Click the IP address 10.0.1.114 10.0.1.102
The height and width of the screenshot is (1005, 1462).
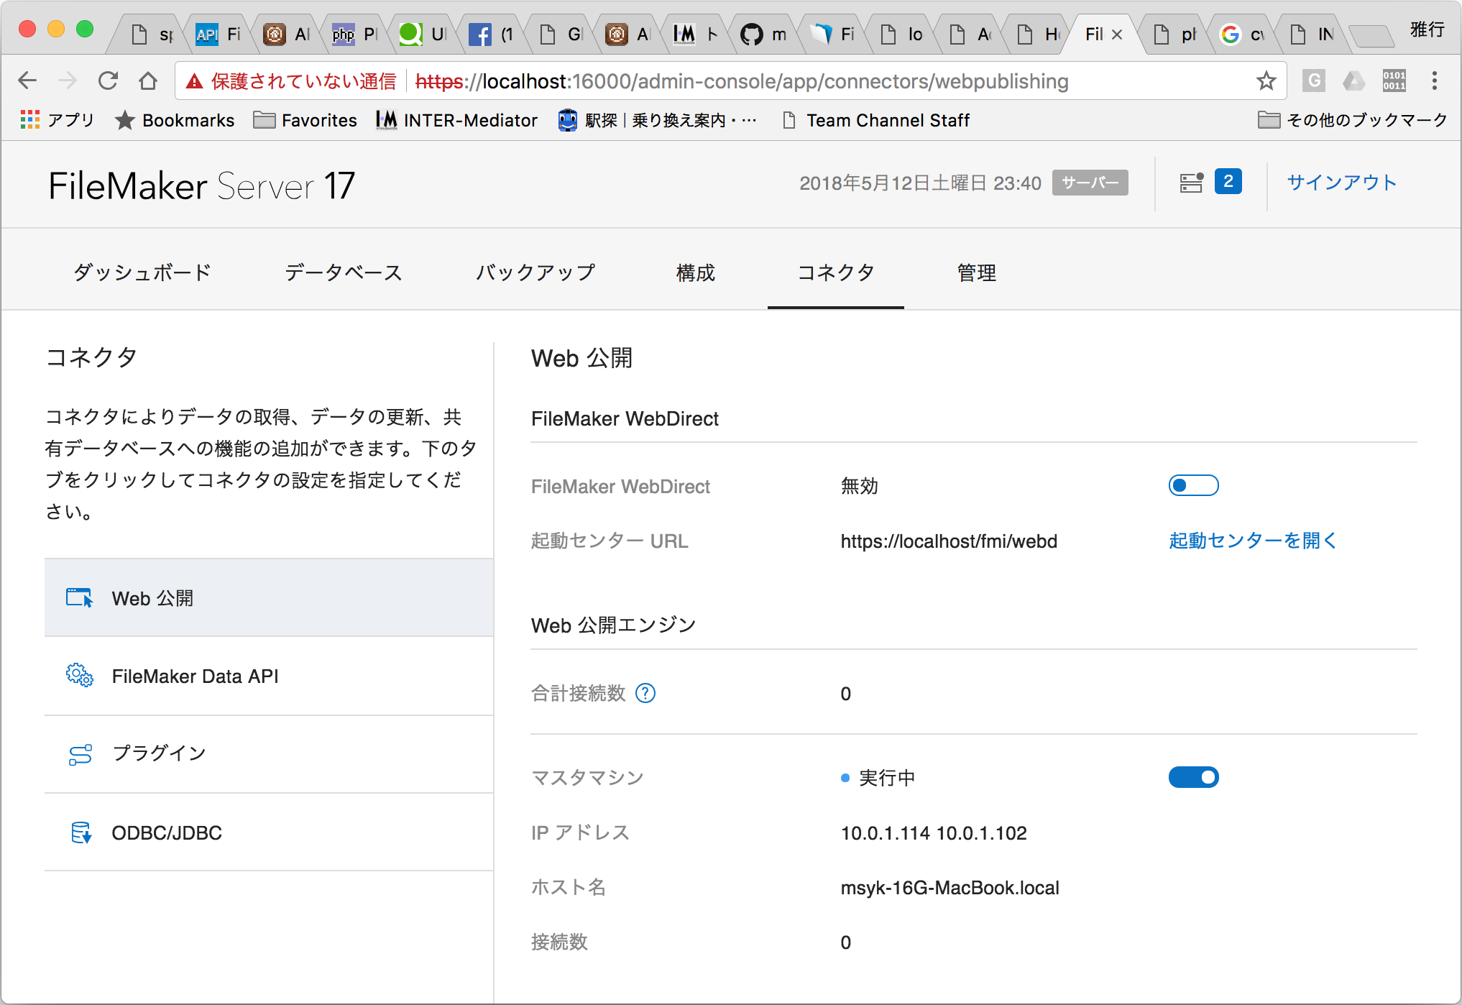[x=934, y=833]
